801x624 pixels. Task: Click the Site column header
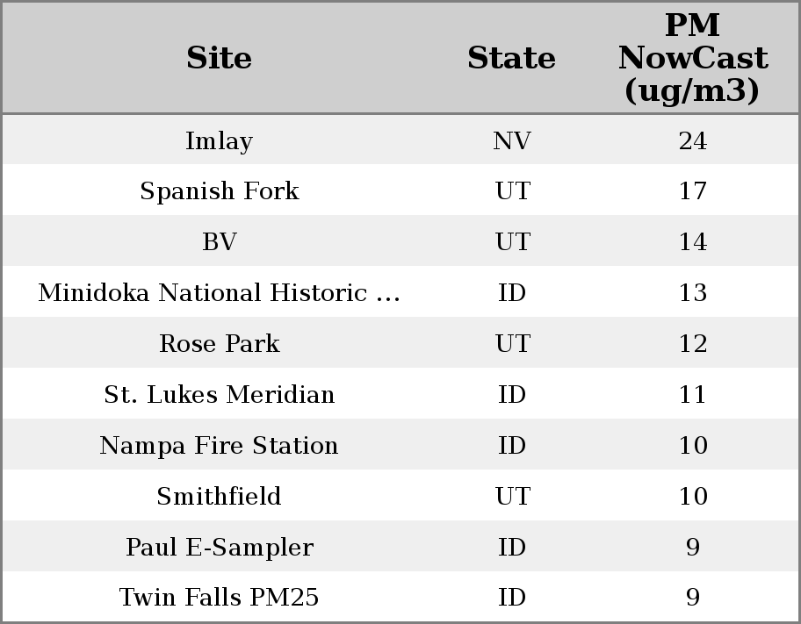219,58
